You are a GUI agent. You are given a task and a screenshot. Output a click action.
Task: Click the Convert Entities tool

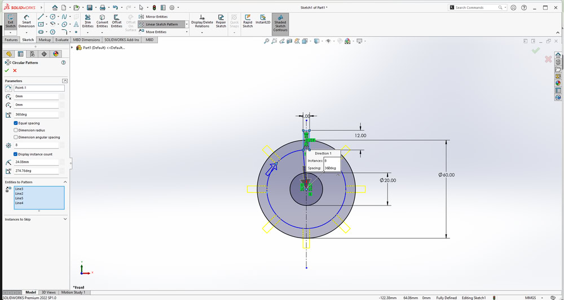102,21
